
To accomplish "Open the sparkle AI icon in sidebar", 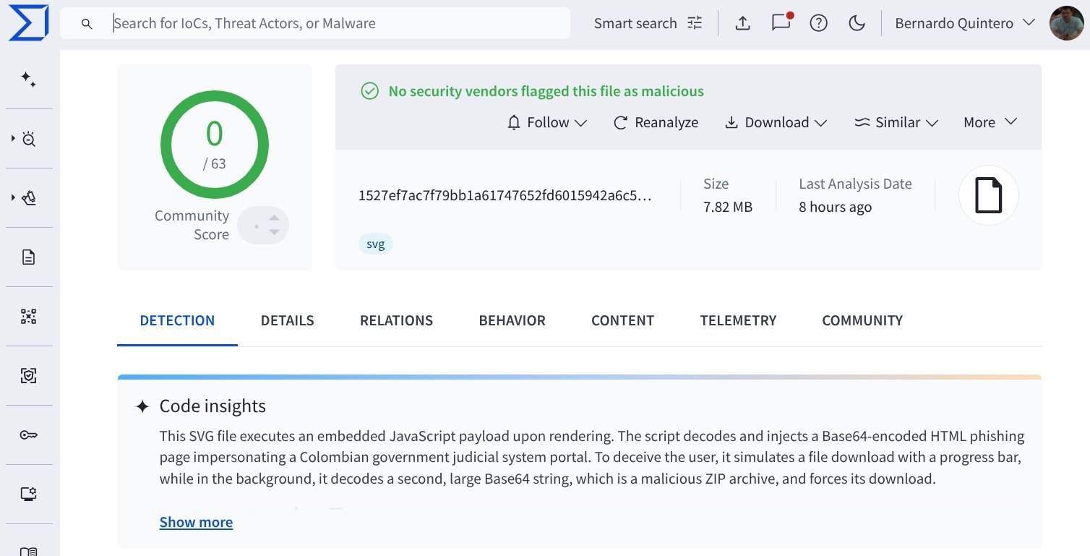I will [29, 80].
